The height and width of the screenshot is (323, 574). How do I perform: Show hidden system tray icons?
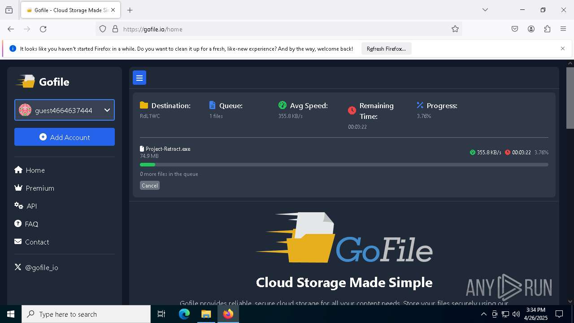(483, 314)
